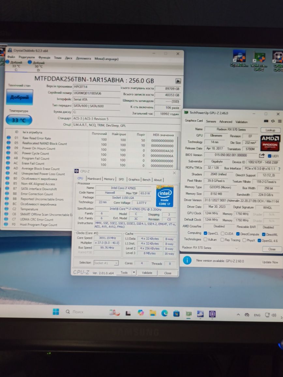
Task: Click the blue info icon in the update banner
Action: pyautogui.click(x=187, y=260)
